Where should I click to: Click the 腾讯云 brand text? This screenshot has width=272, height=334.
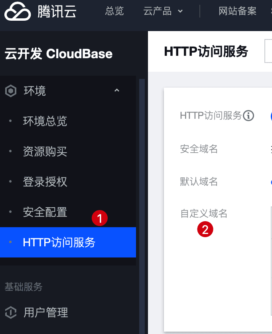tap(57, 11)
